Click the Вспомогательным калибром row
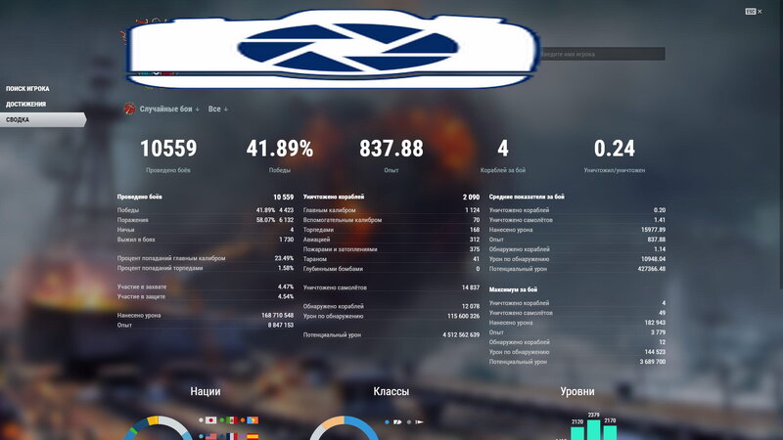Screen dimensions: 783x440 pos(391,220)
